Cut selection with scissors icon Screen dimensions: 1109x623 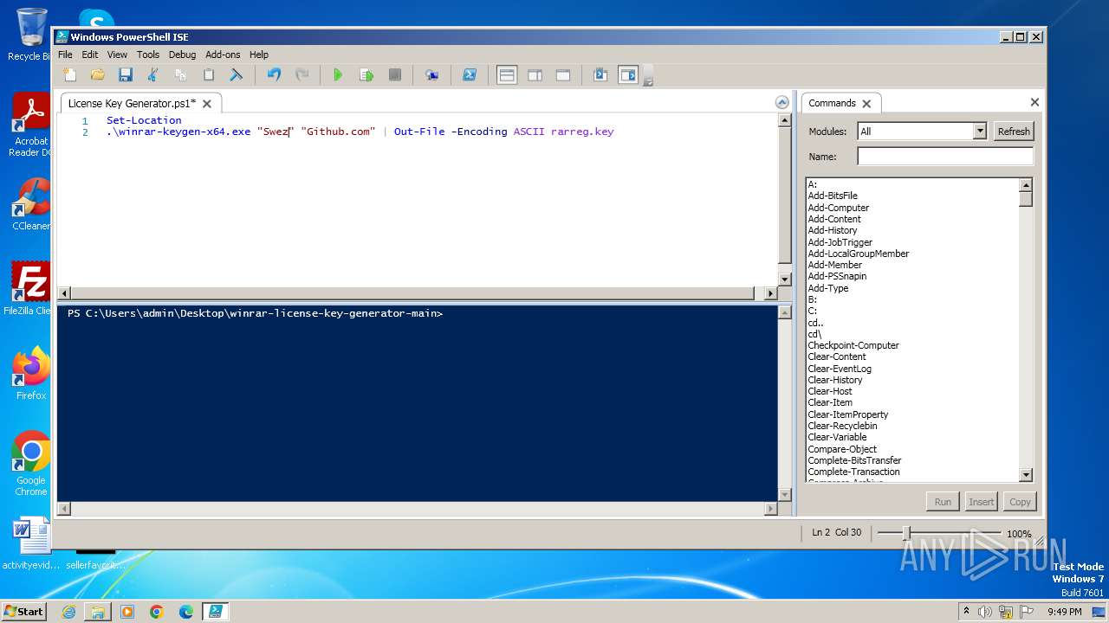coord(153,75)
